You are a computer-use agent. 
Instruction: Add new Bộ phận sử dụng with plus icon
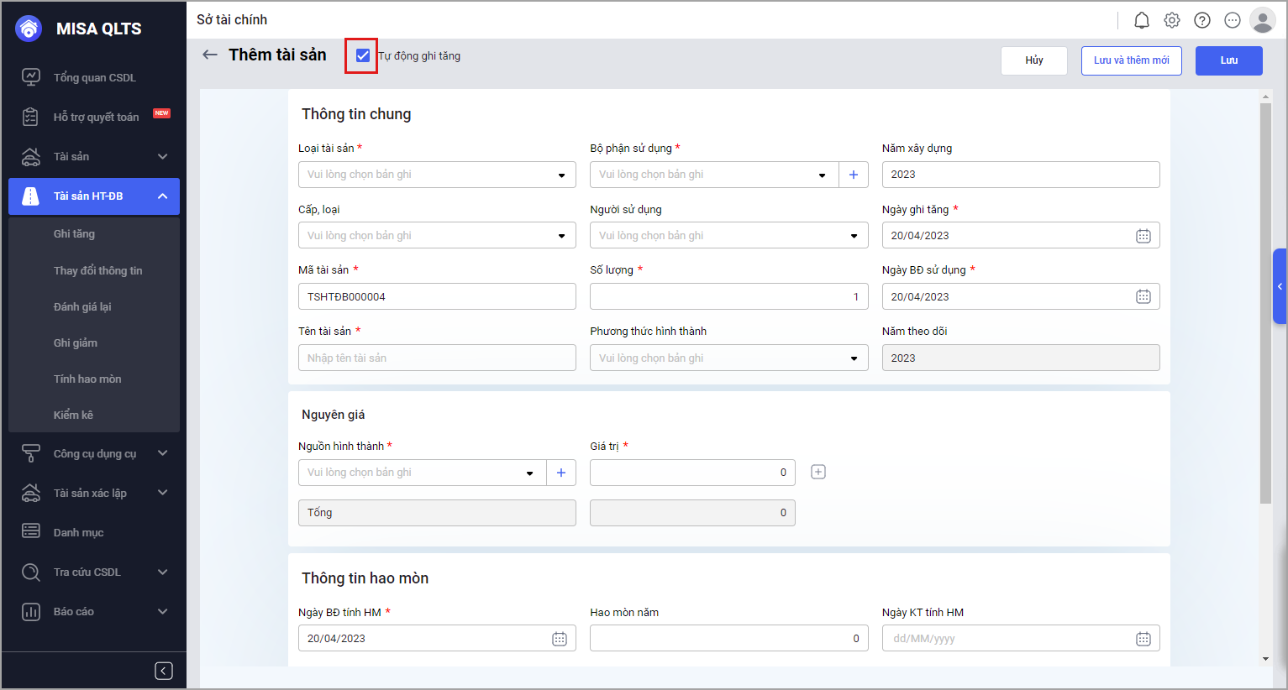click(853, 175)
